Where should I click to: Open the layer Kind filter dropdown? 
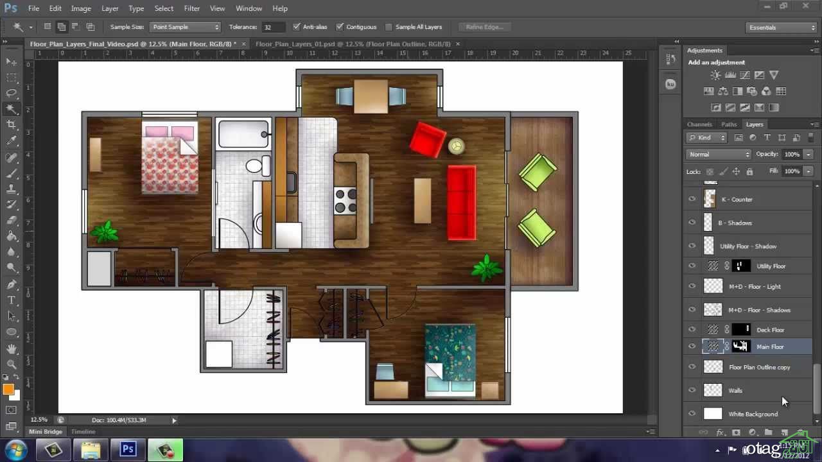pos(706,137)
